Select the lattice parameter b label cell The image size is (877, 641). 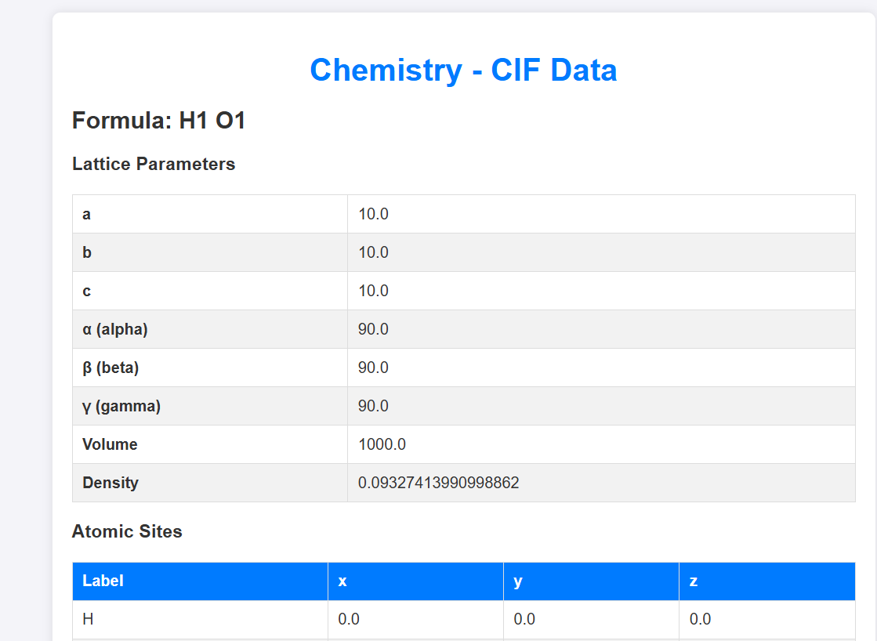coord(87,252)
